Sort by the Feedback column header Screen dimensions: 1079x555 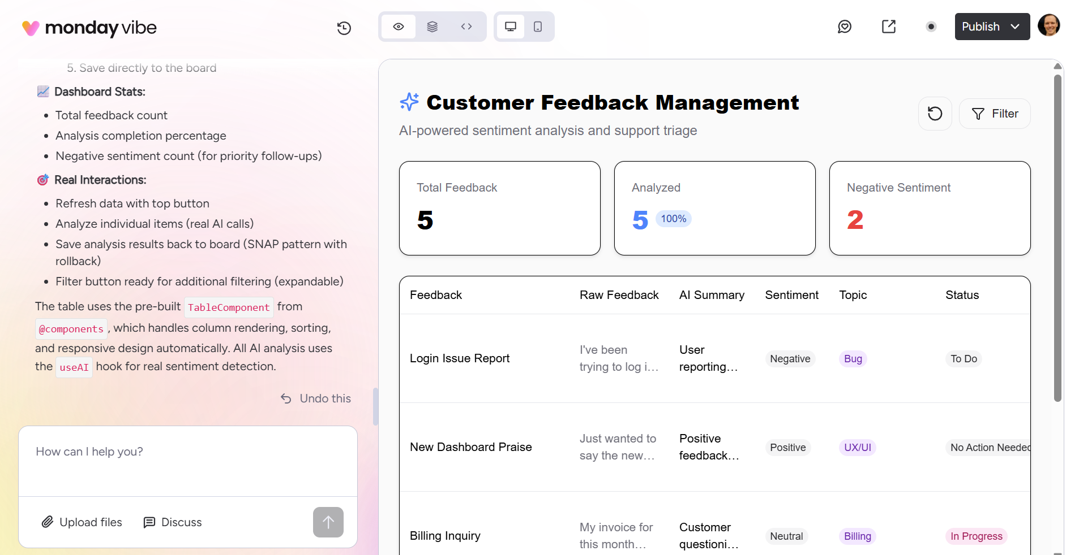click(x=436, y=295)
